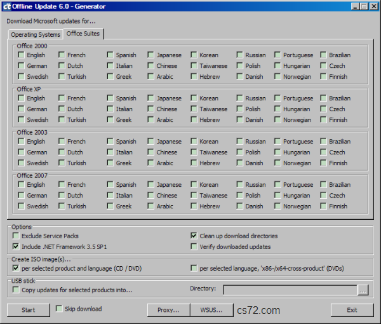
Task: Select the Office Suites tab
Action: pos(83,34)
